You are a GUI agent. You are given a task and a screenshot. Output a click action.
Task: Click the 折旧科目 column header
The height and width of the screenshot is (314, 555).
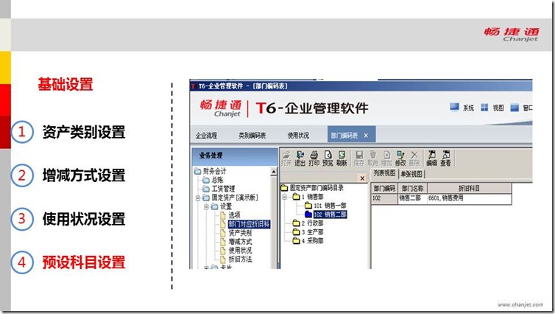click(x=470, y=189)
